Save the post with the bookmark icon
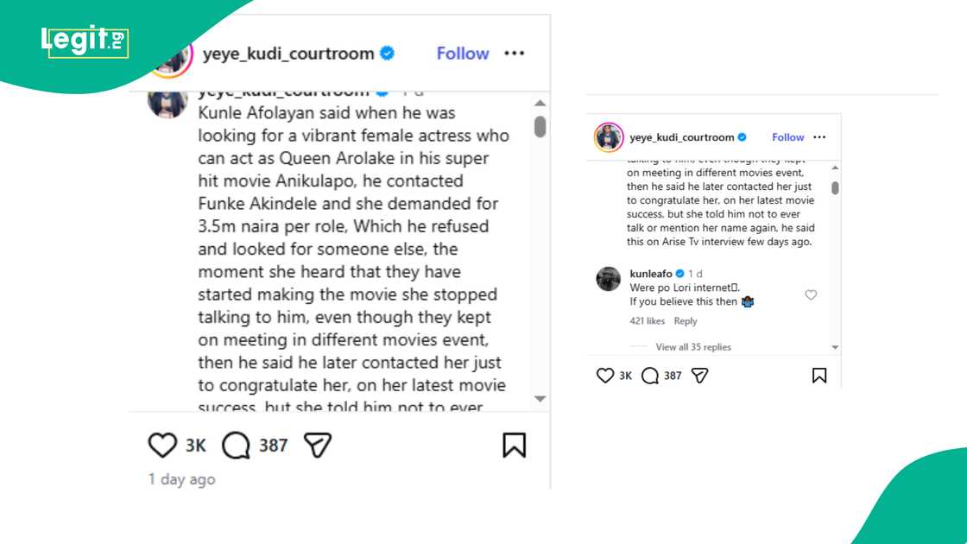Viewport: 967px width, 544px height. coord(515,444)
